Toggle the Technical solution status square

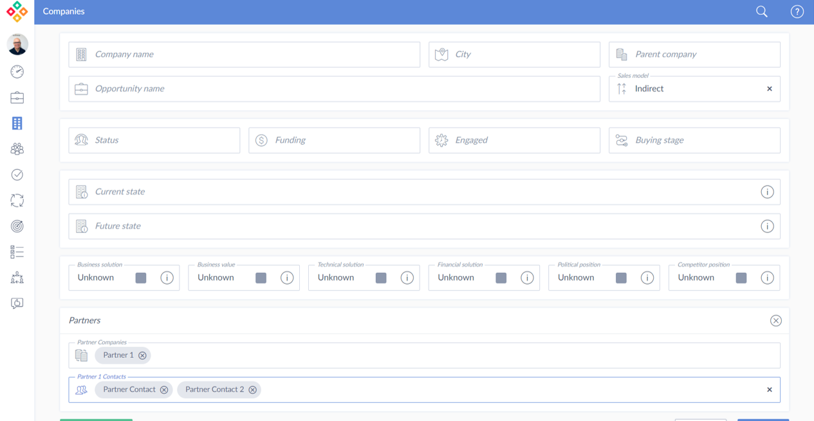point(381,278)
